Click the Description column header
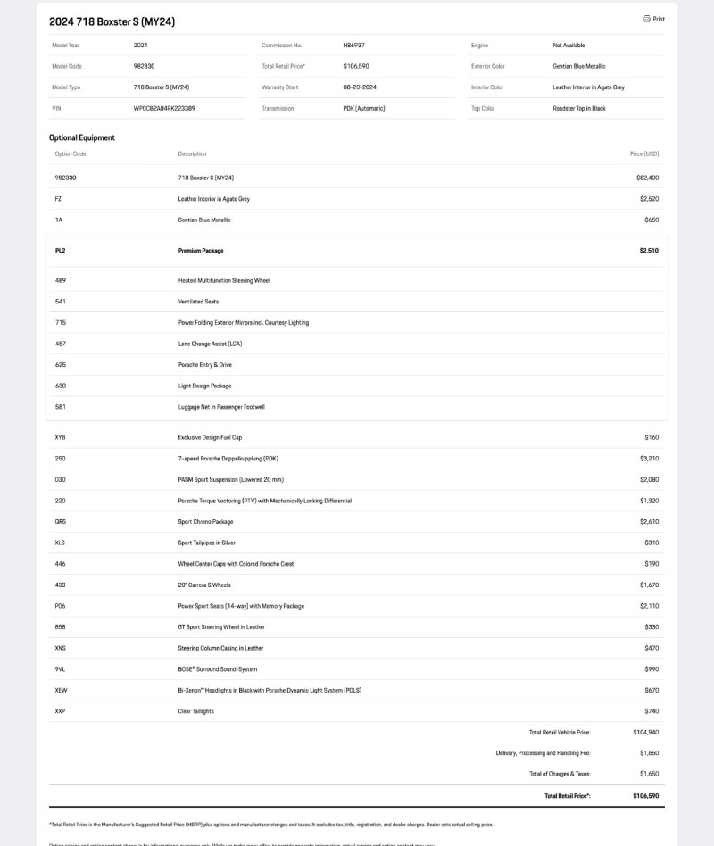Screen dimensions: 714x846 (192, 154)
